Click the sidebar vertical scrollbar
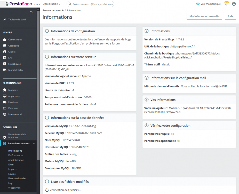This screenshot has height=194, width=239. pyautogui.click(x=38, y=86)
